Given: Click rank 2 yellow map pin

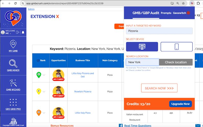Looking at the screenshot, I should pyautogui.click(x=39, y=92).
